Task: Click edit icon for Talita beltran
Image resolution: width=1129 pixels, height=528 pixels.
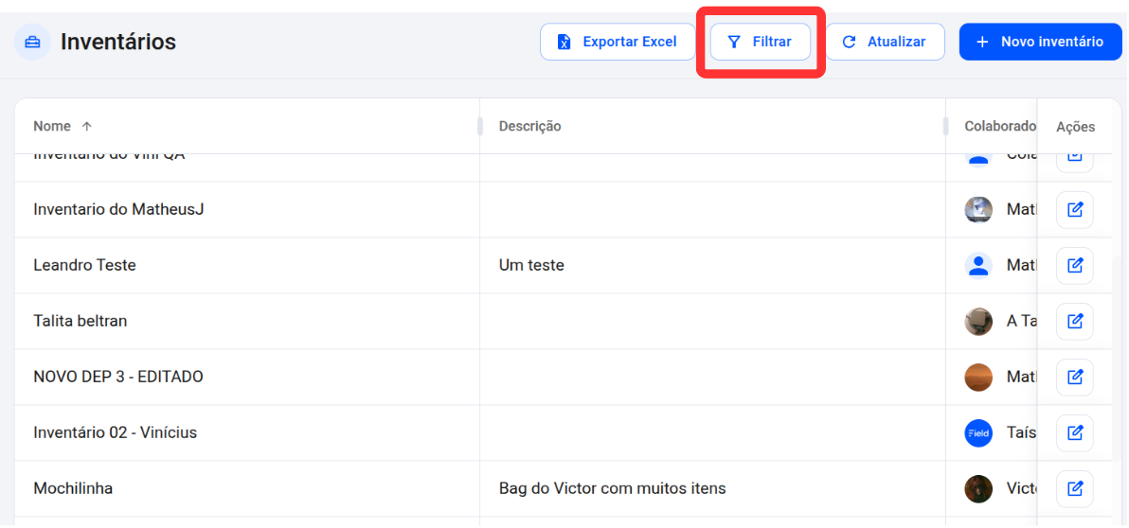Action: pyautogui.click(x=1074, y=321)
